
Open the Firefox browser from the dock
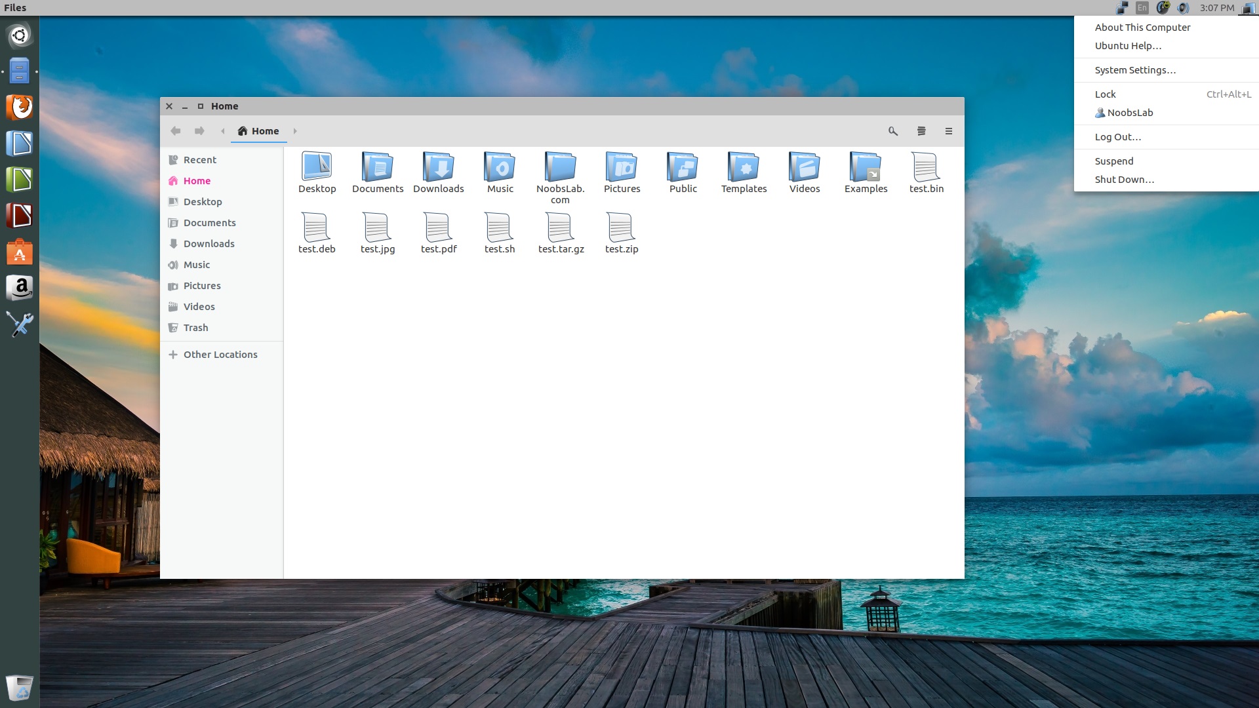[x=20, y=107]
